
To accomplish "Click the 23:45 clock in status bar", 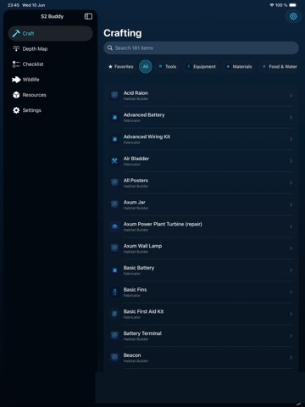I will 14,5.
